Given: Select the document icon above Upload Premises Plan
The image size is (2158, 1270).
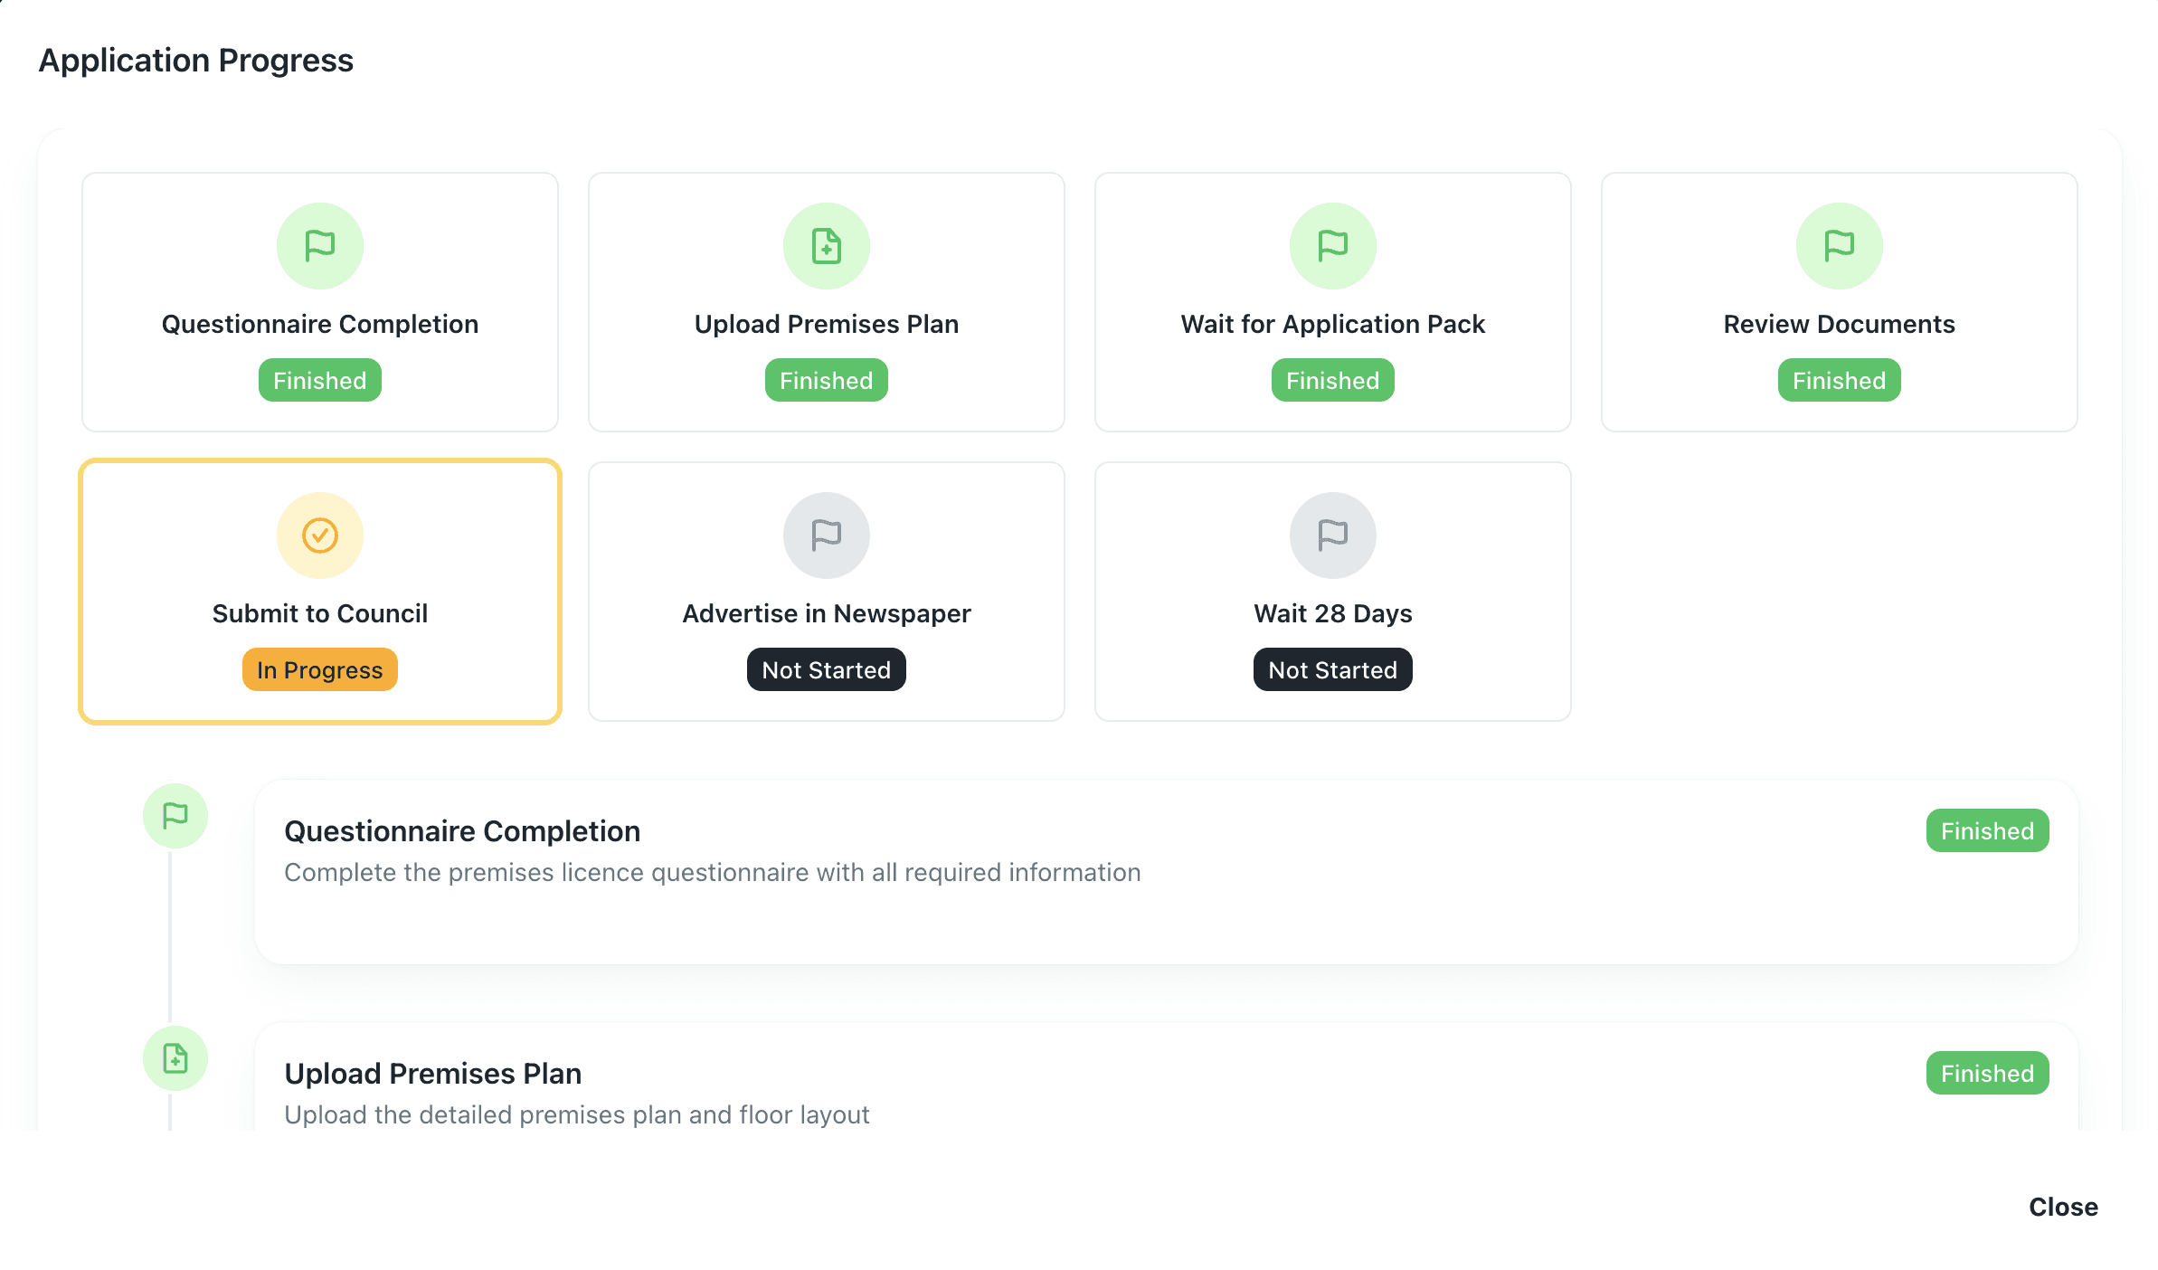Looking at the screenshot, I should 826,245.
